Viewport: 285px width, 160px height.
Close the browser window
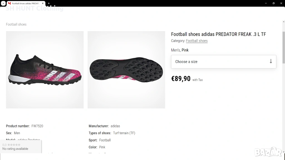tap(281, 3)
